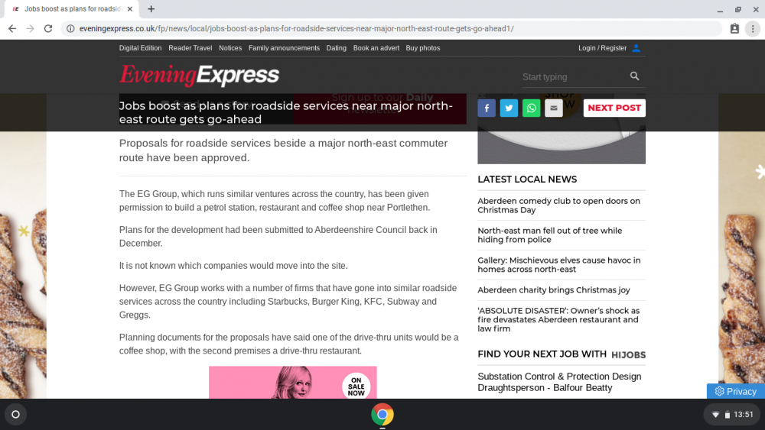The height and width of the screenshot is (430, 765).
Task: Open Reader Travel menu link
Action: click(190, 48)
